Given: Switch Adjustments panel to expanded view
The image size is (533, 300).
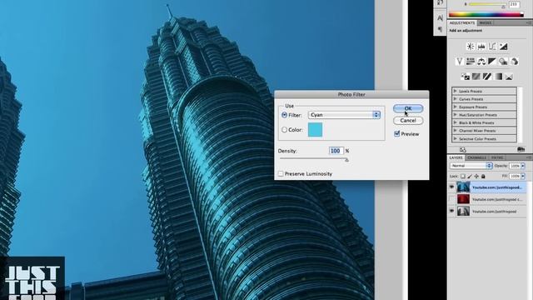Looking at the screenshot, I should click(463, 150).
